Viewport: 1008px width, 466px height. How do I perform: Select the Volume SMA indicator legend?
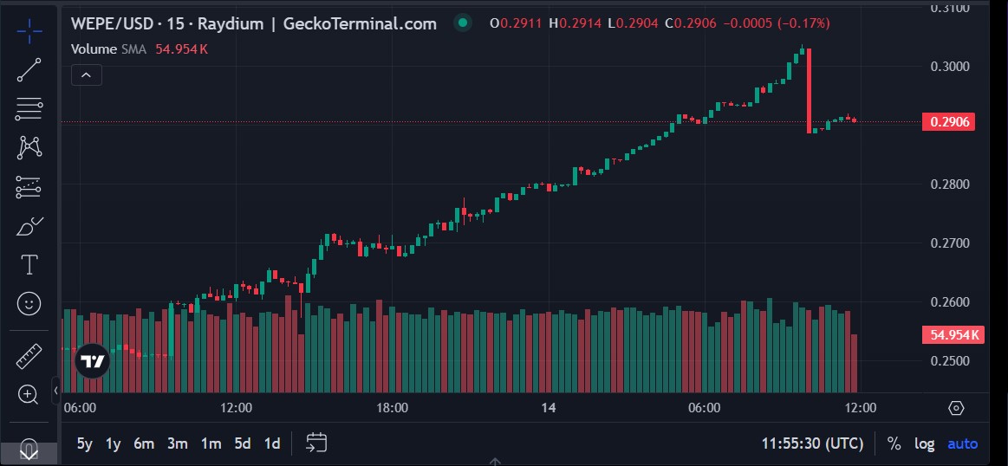108,49
